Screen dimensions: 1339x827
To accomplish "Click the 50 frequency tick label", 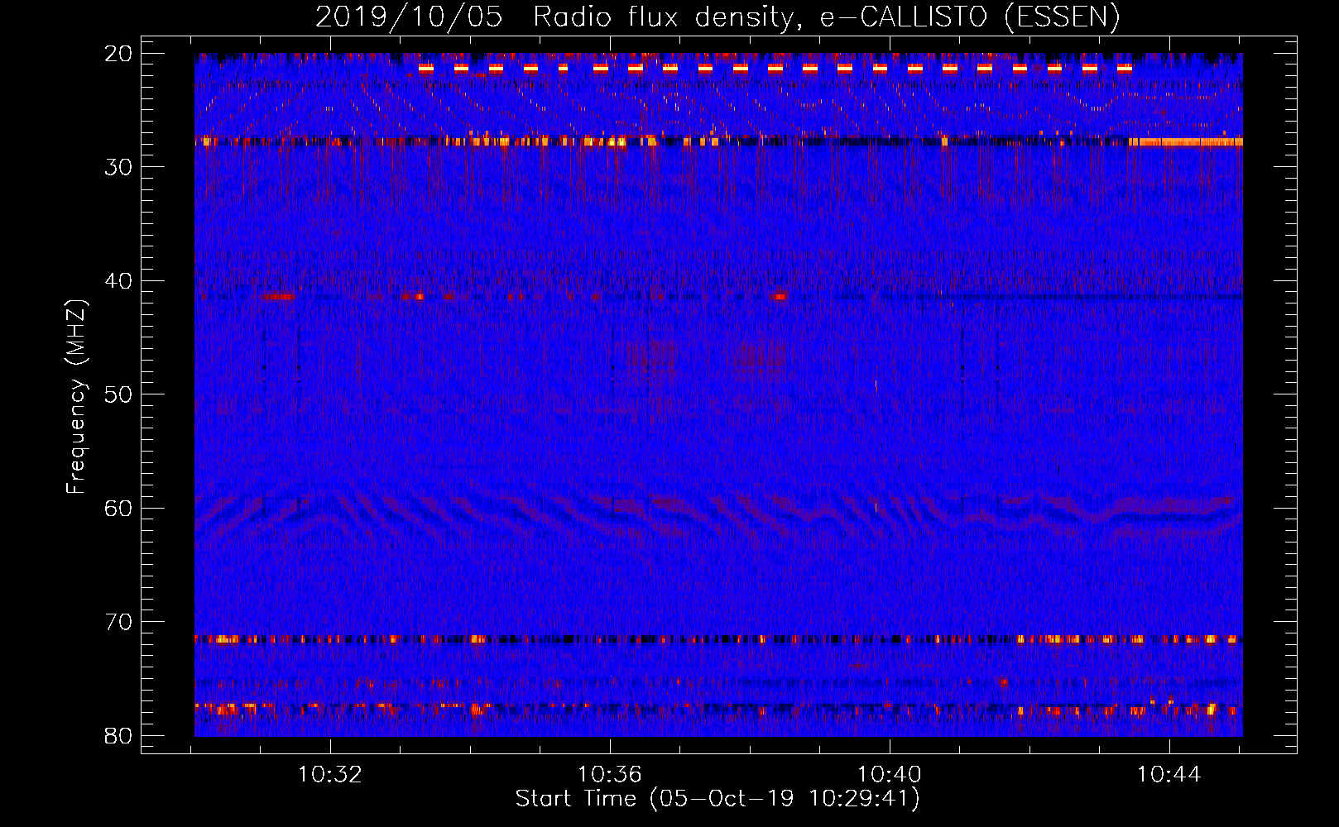I will (119, 394).
